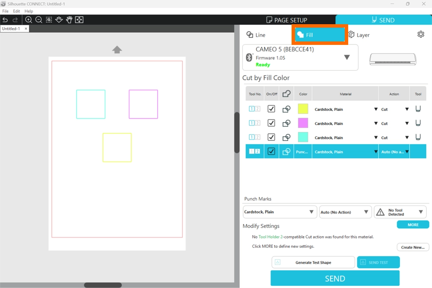432x288 pixels.
Task: Click the Fit to Window icon
Action: tap(79, 20)
